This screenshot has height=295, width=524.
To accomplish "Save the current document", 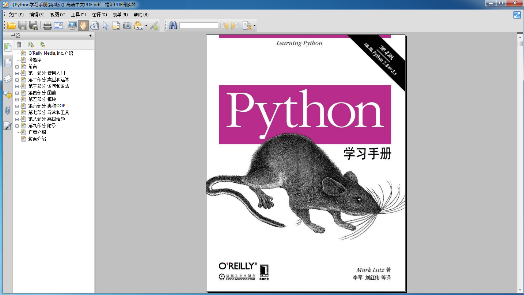I will point(22,26).
